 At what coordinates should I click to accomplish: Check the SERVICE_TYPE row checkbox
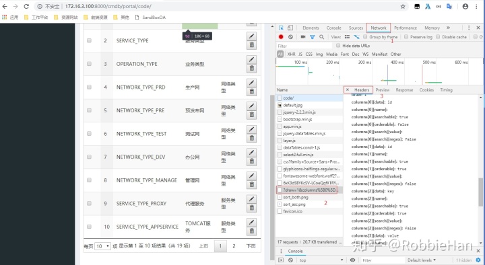[x=89, y=40]
